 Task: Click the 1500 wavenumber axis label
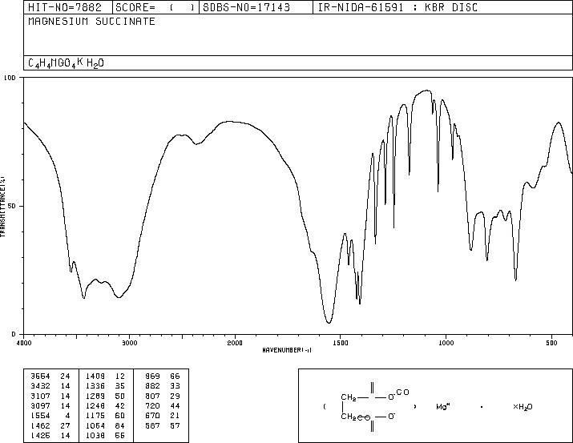[x=341, y=343]
